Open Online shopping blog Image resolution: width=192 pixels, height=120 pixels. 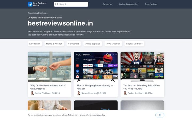coord(129,4)
